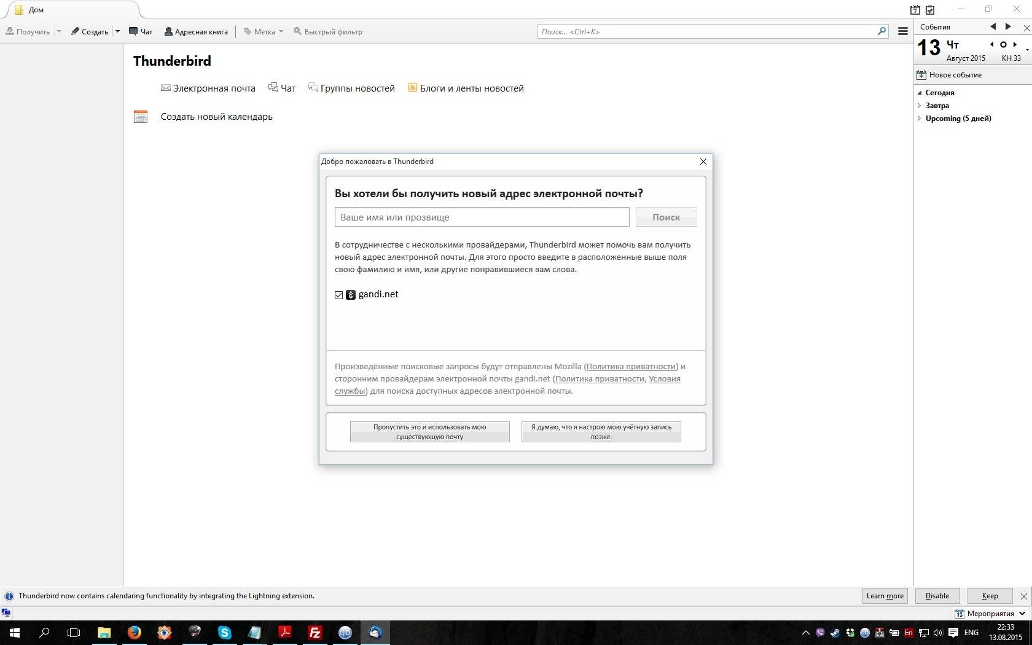
Task: Click Новое событие to add event
Action: (x=949, y=75)
